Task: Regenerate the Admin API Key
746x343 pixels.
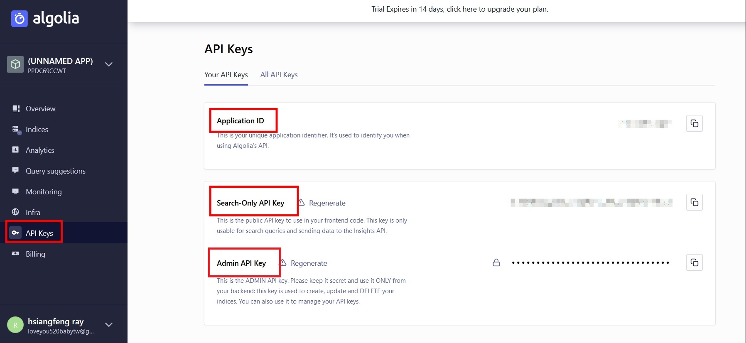Action: coord(309,263)
